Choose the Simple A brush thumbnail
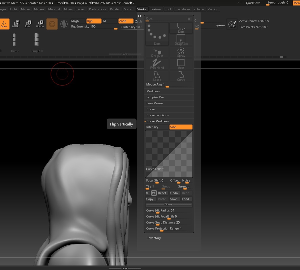This screenshot has height=270, width=300. point(37,42)
